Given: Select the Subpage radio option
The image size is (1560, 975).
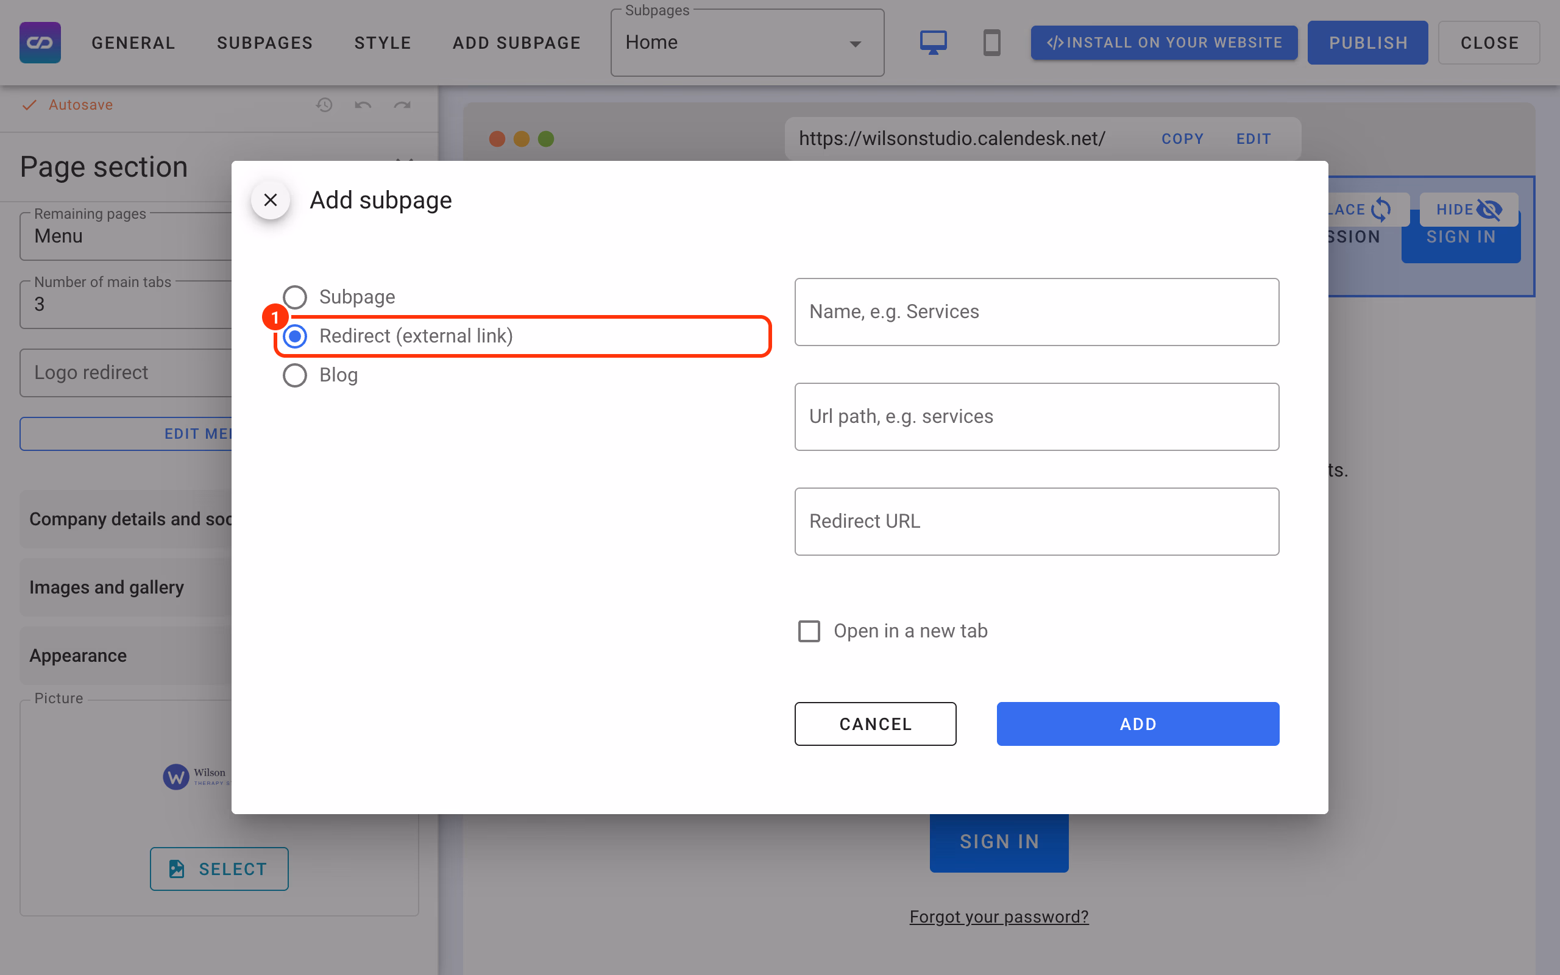Looking at the screenshot, I should 294,297.
